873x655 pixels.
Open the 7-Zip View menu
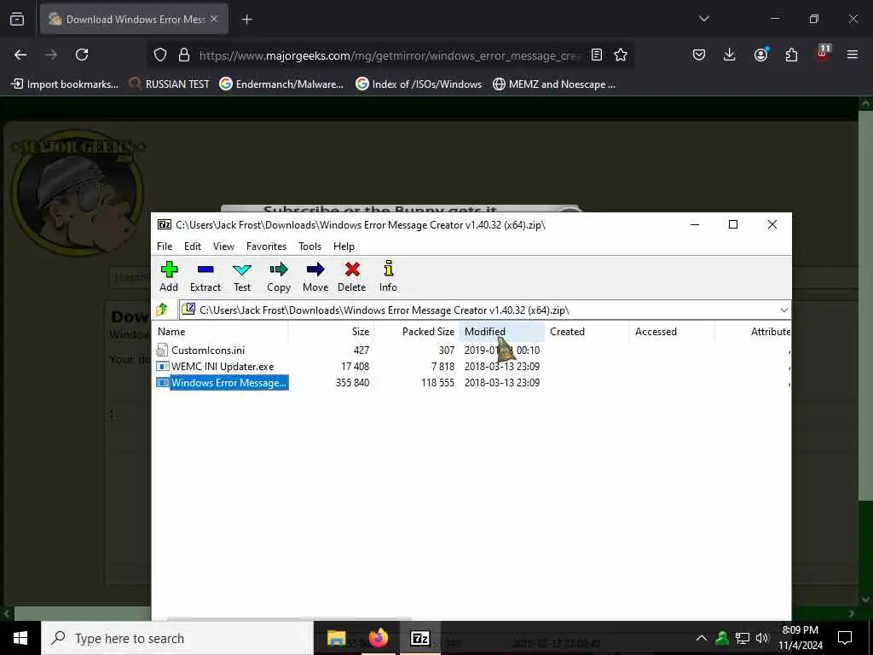(x=224, y=246)
